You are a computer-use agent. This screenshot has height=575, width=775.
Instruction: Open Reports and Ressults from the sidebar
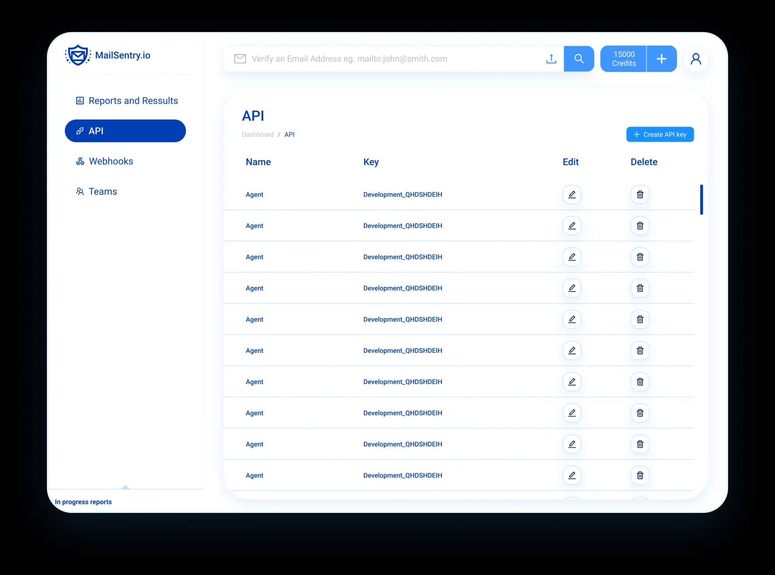click(x=132, y=100)
